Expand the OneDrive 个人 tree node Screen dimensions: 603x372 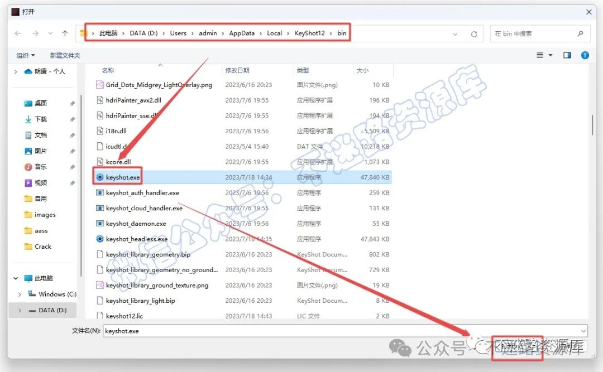click(x=16, y=71)
